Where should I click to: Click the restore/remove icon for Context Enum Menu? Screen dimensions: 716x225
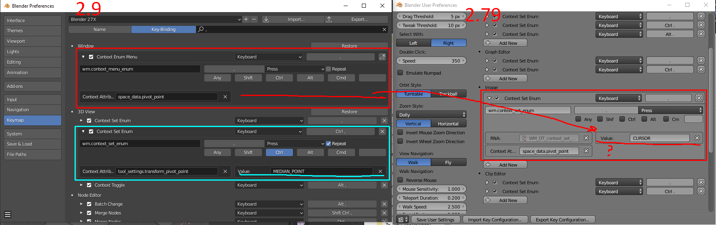click(x=382, y=57)
